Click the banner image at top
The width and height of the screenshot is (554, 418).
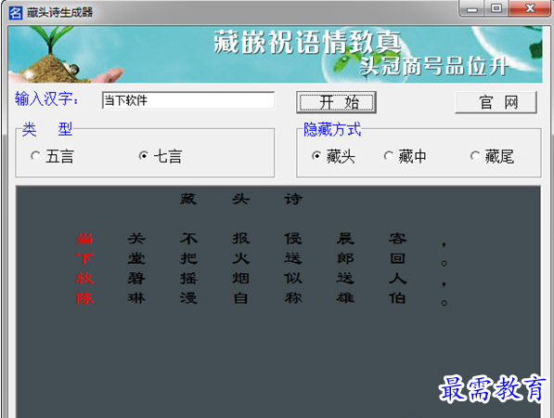[276, 55]
